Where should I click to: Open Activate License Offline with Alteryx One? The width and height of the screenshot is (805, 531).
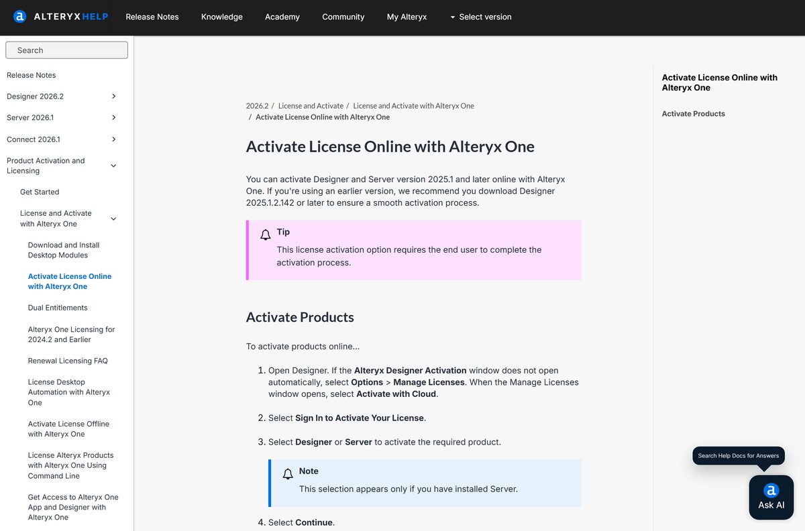click(x=68, y=429)
